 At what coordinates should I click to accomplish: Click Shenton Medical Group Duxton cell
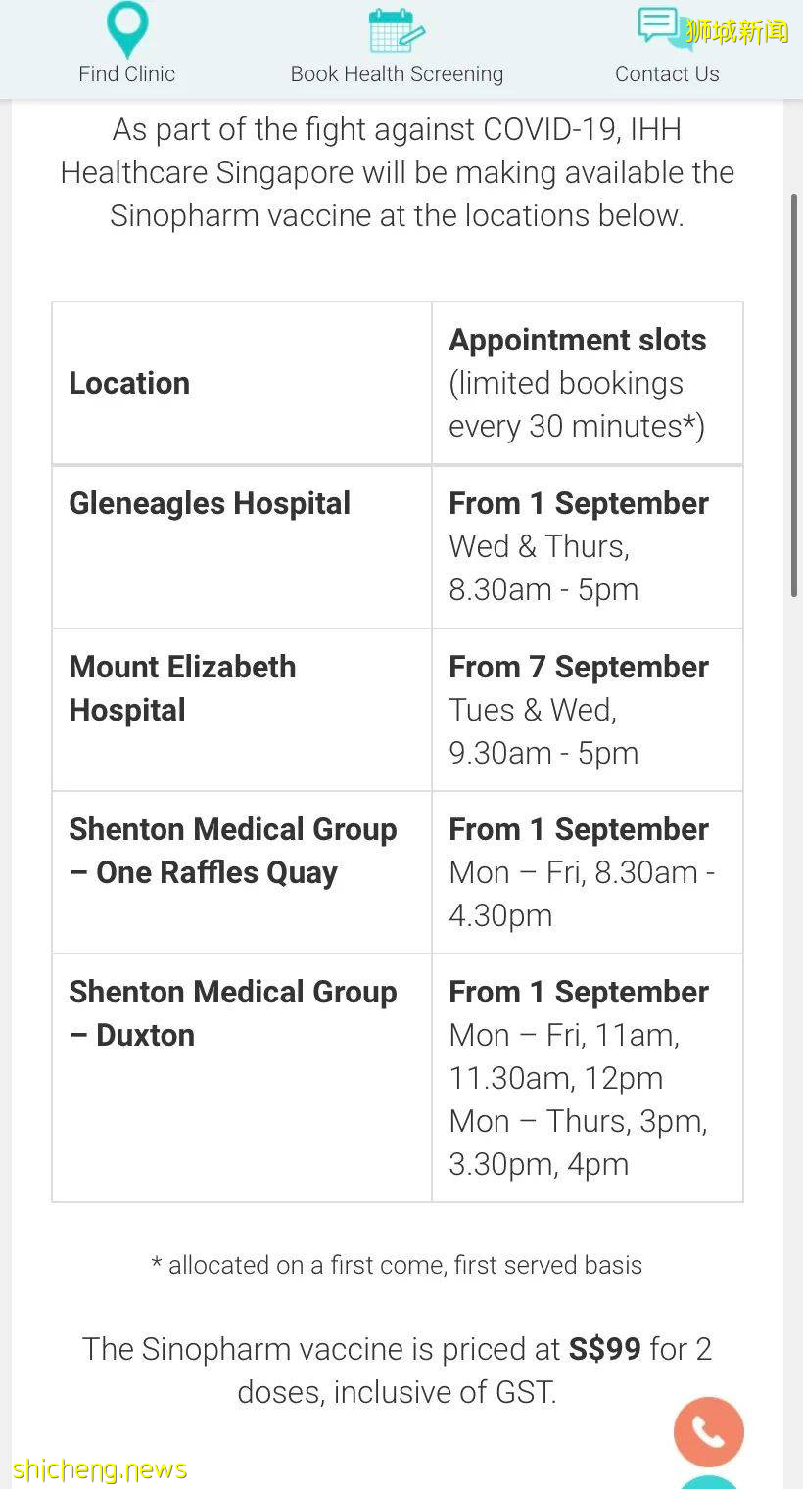tap(233, 1013)
